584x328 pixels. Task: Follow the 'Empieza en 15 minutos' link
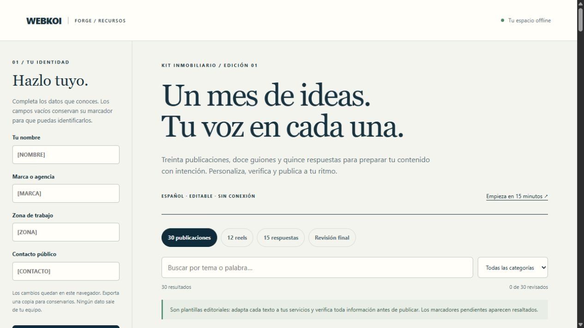point(517,196)
